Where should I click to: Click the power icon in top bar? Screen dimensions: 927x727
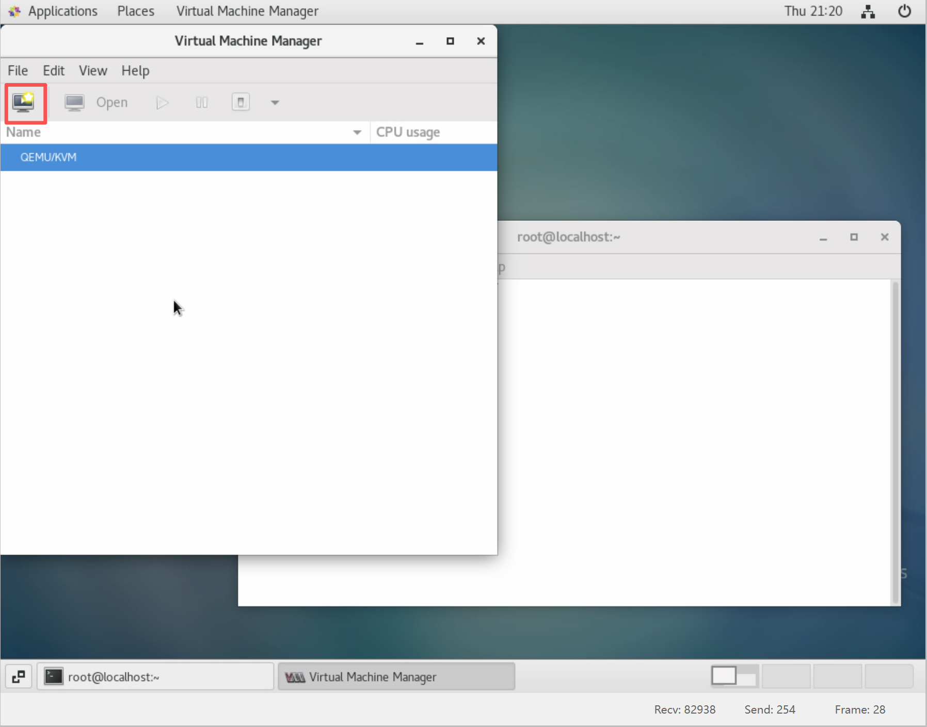904,11
